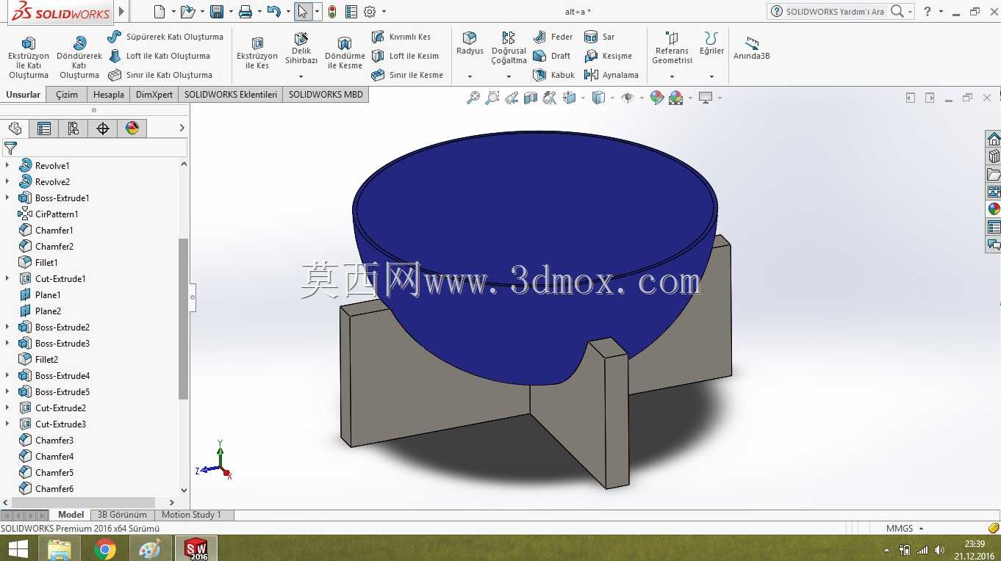This screenshot has width=1001, height=561.
Task: Select the Fillet2 feature in the tree
Action: pos(38,359)
